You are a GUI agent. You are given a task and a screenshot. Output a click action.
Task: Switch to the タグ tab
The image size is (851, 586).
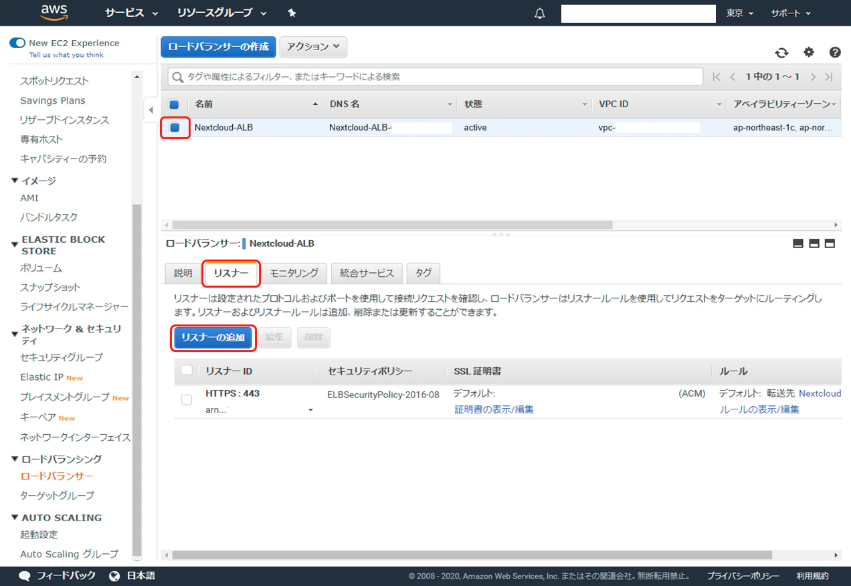click(x=423, y=273)
